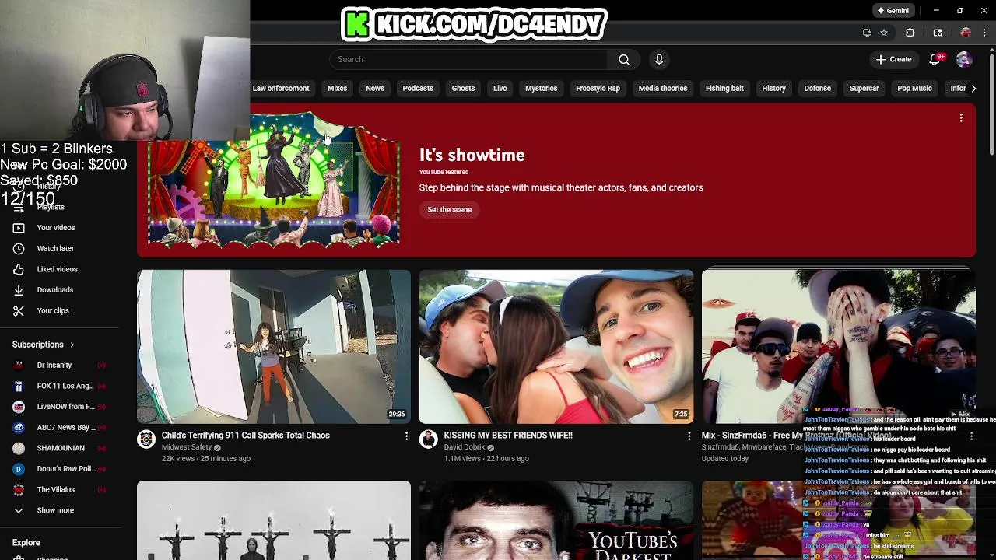
Task: Click Liked videos thumbs-up icon
Action: pos(19,269)
